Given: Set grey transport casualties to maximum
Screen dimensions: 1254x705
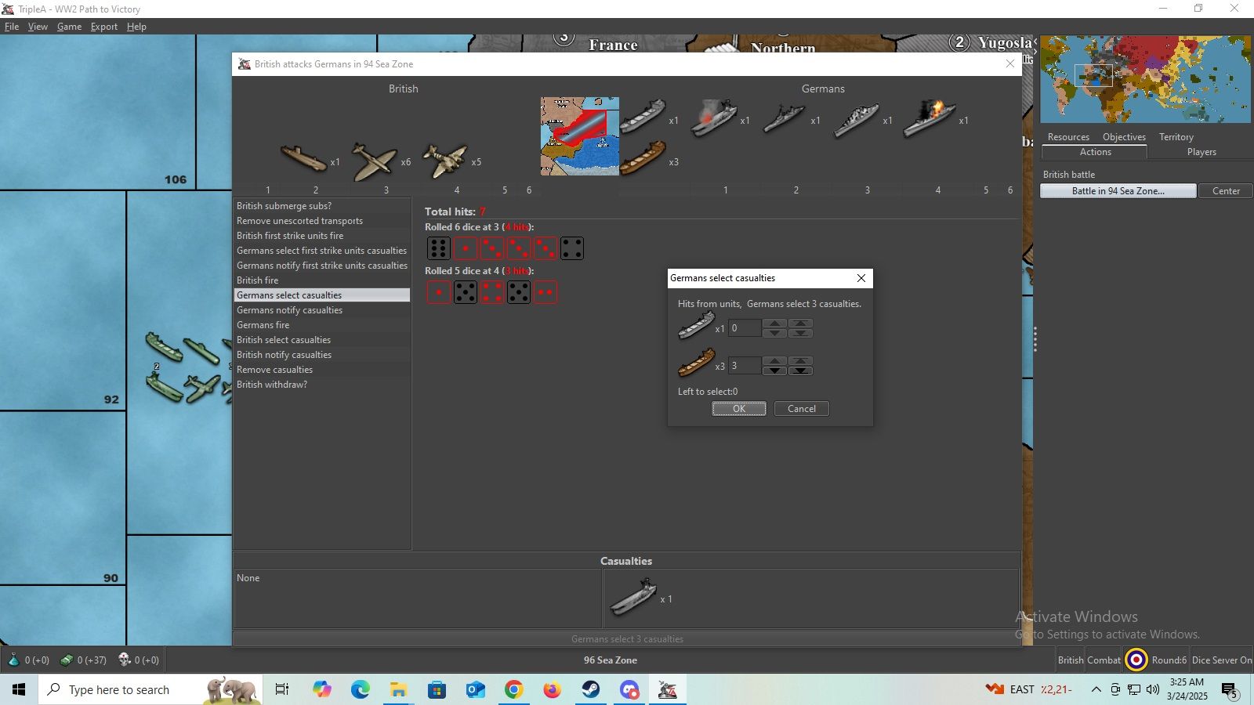Looking at the screenshot, I should pos(800,324).
